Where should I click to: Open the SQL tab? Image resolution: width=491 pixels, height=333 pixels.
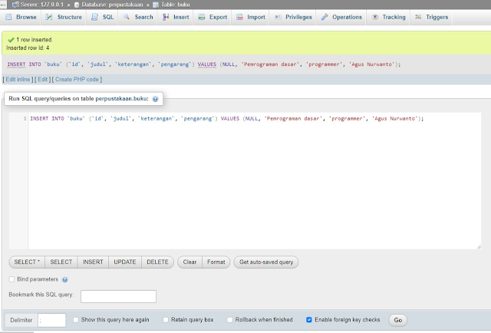click(102, 17)
